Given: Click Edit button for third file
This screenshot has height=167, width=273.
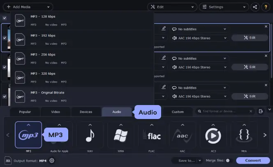Looking at the screenshot, I should [x=250, y=96].
